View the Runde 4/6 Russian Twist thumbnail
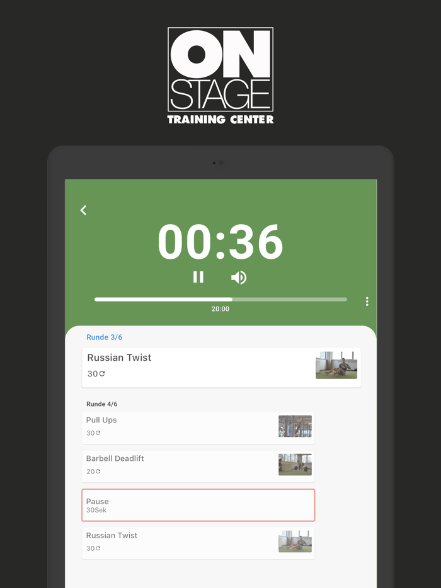 click(x=295, y=541)
